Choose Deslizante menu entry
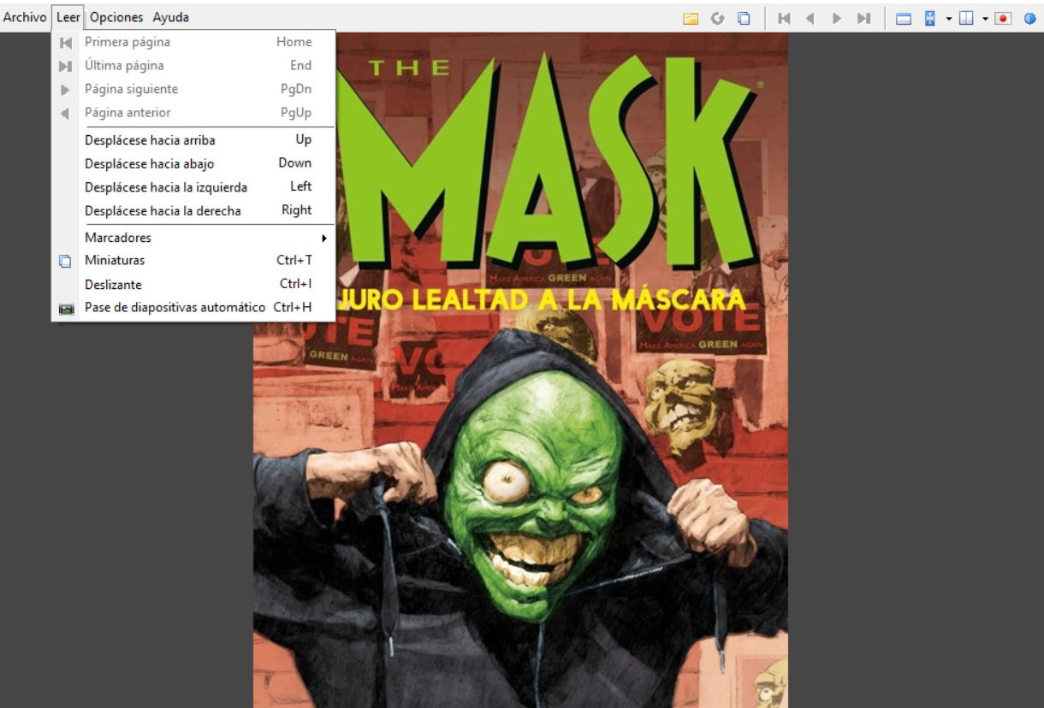The width and height of the screenshot is (1044, 708). click(193, 285)
